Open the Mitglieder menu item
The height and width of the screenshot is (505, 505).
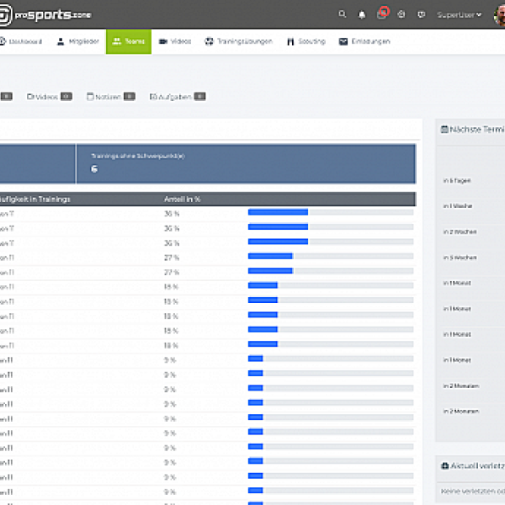[x=77, y=41]
